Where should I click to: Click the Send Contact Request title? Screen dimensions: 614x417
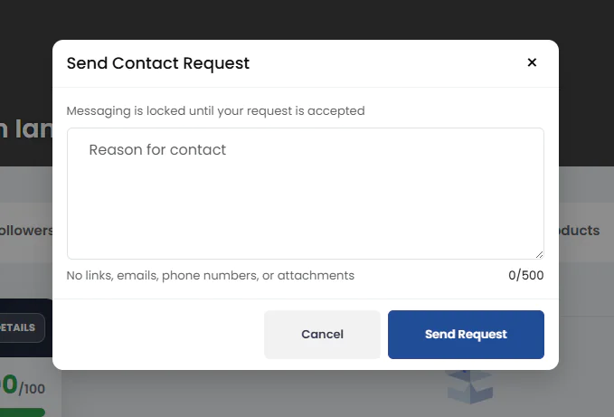(x=158, y=63)
